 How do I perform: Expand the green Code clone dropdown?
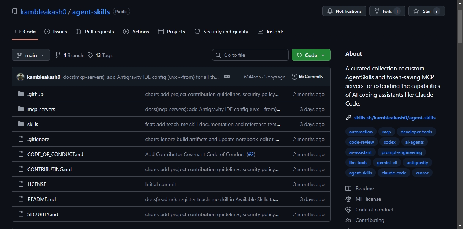click(311, 55)
